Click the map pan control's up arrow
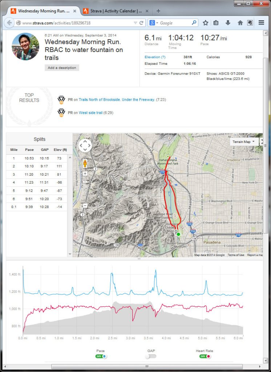The width and height of the screenshot is (271, 372). point(85,142)
